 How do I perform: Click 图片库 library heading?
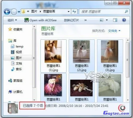48,29
